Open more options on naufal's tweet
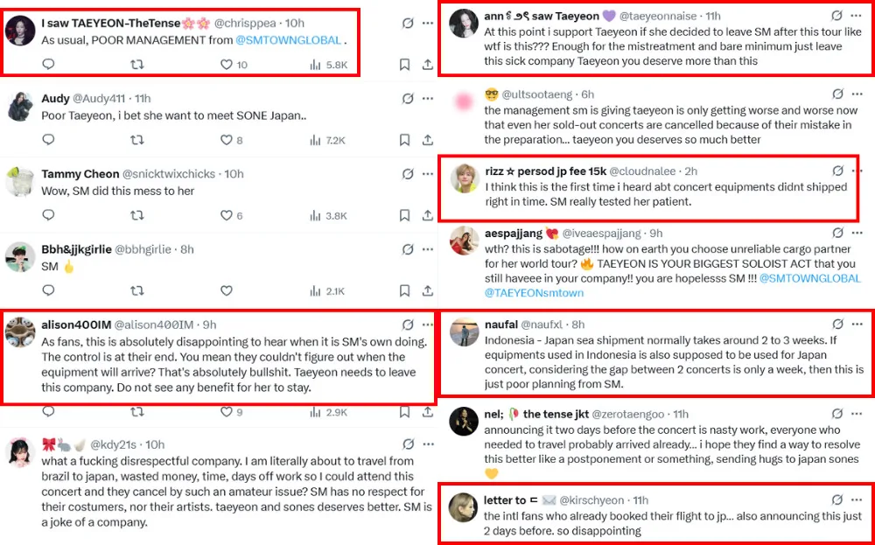Screen dimensions: 875x545 861,325
